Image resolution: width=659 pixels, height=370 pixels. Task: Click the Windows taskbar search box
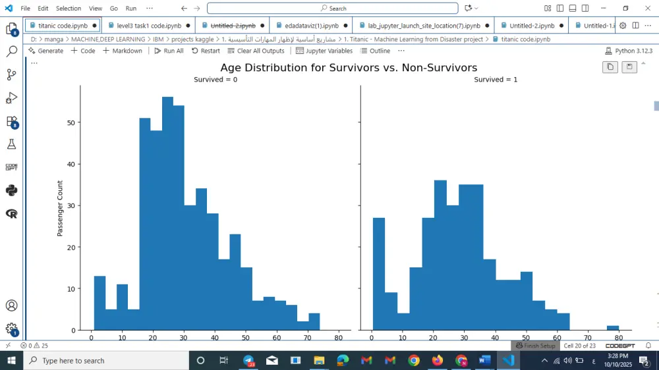[x=106, y=360]
